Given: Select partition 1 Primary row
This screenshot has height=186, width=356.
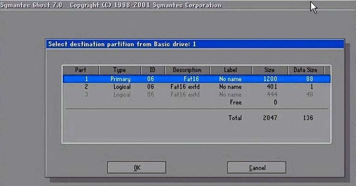Looking at the screenshot, I should point(197,79).
